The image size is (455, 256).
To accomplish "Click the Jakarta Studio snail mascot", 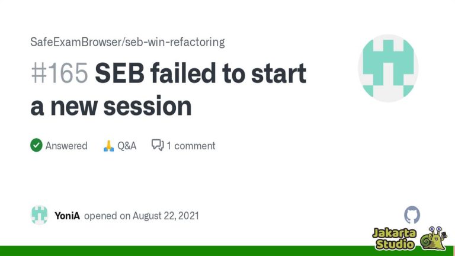I will tap(434, 238).
